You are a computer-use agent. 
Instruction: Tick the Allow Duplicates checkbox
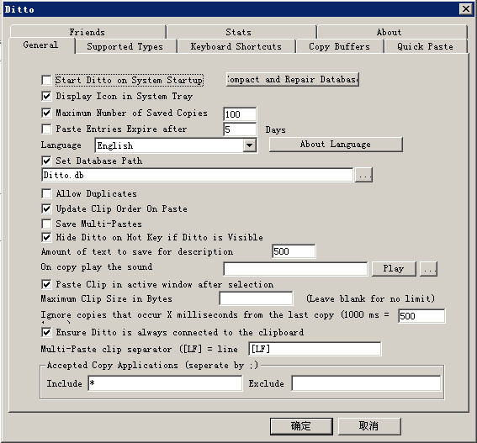pos(46,193)
